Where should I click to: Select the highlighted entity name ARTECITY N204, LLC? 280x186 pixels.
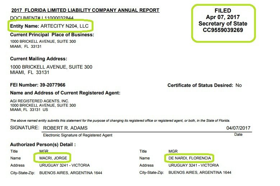[x=50, y=26]
